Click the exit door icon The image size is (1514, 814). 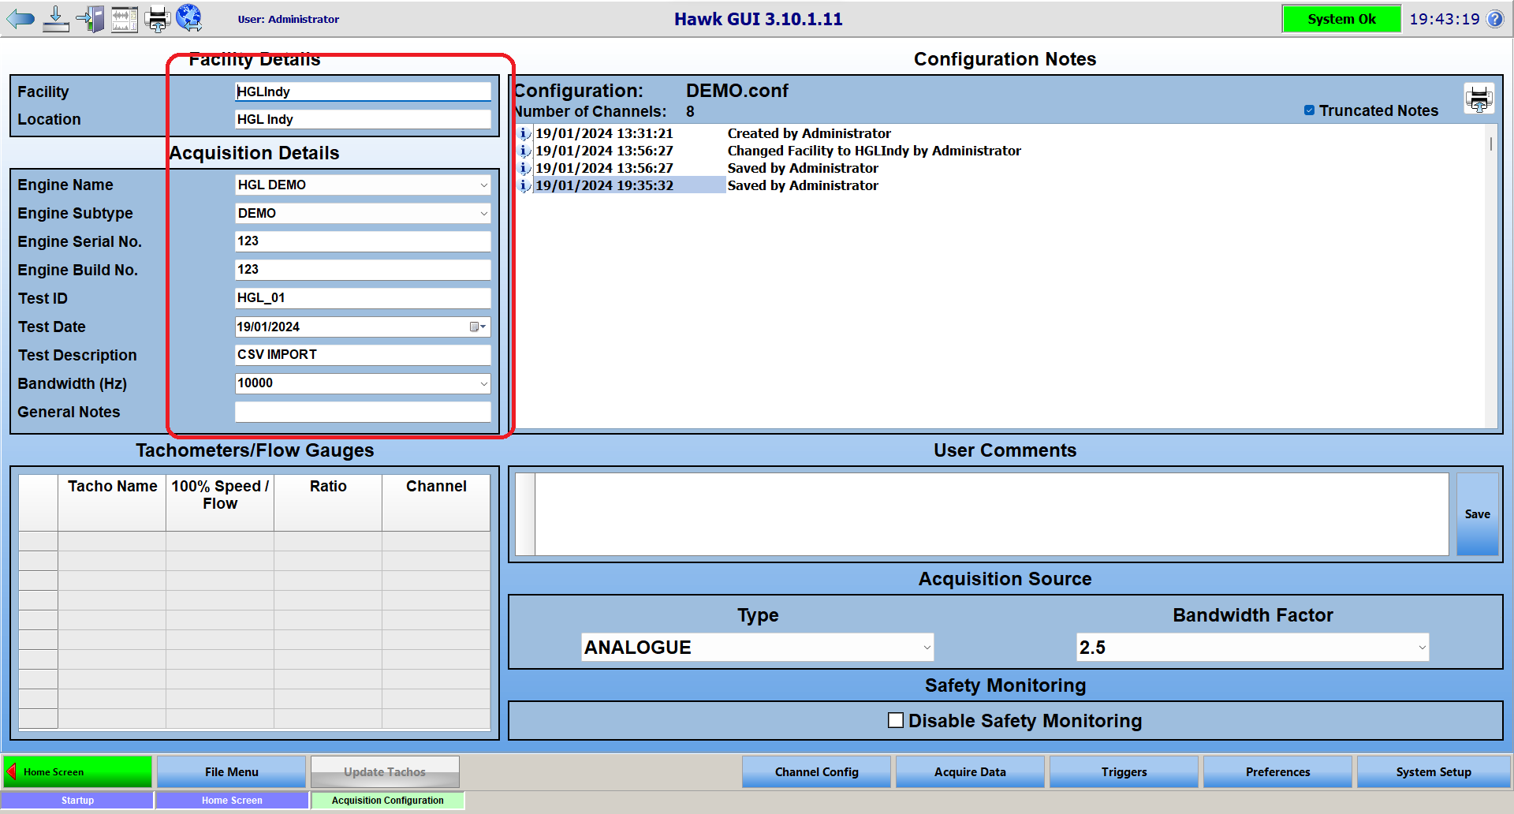[x=91, y=19]
